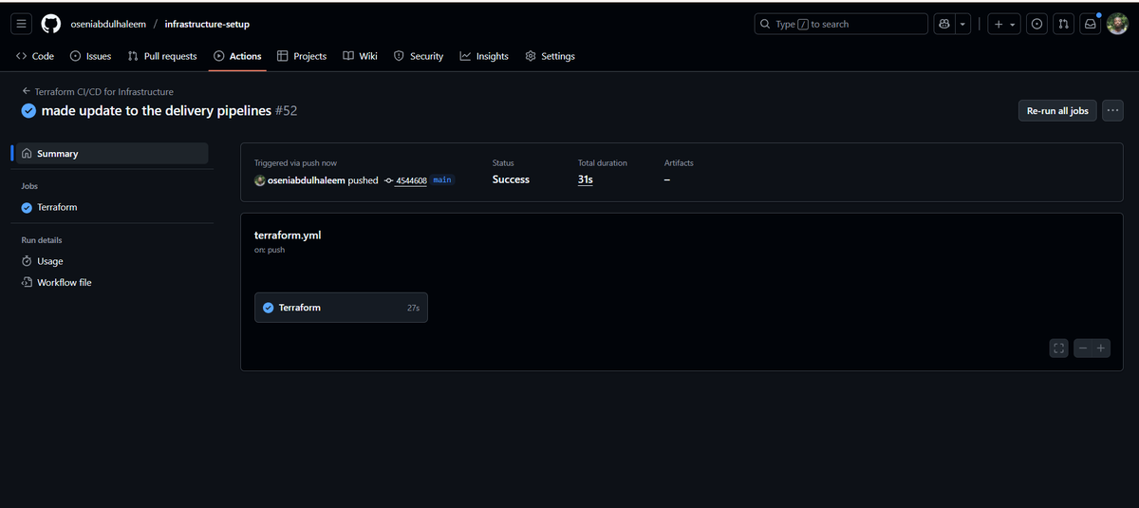Select Summary in the sidebar
Screen dimensions: 1139x508
click(x=112, y=153)
